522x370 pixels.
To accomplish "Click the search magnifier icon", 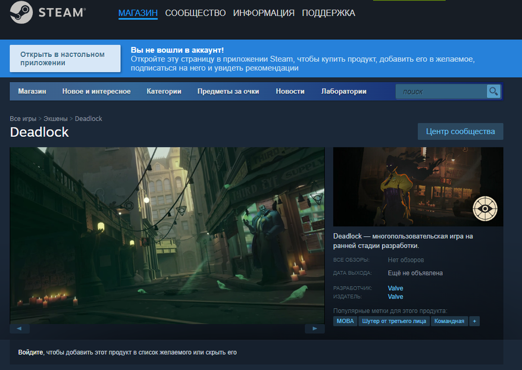I will pos(493,91).
